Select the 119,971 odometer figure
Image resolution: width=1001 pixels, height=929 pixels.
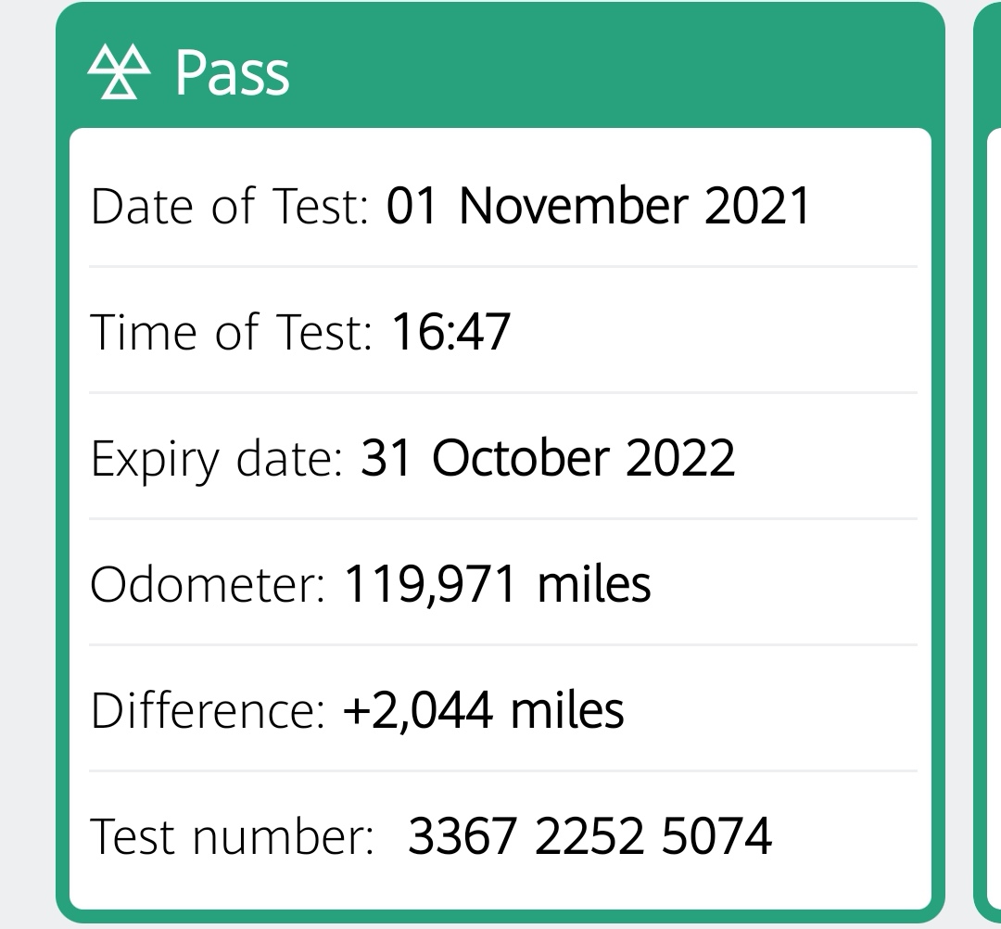click(431, 584)
